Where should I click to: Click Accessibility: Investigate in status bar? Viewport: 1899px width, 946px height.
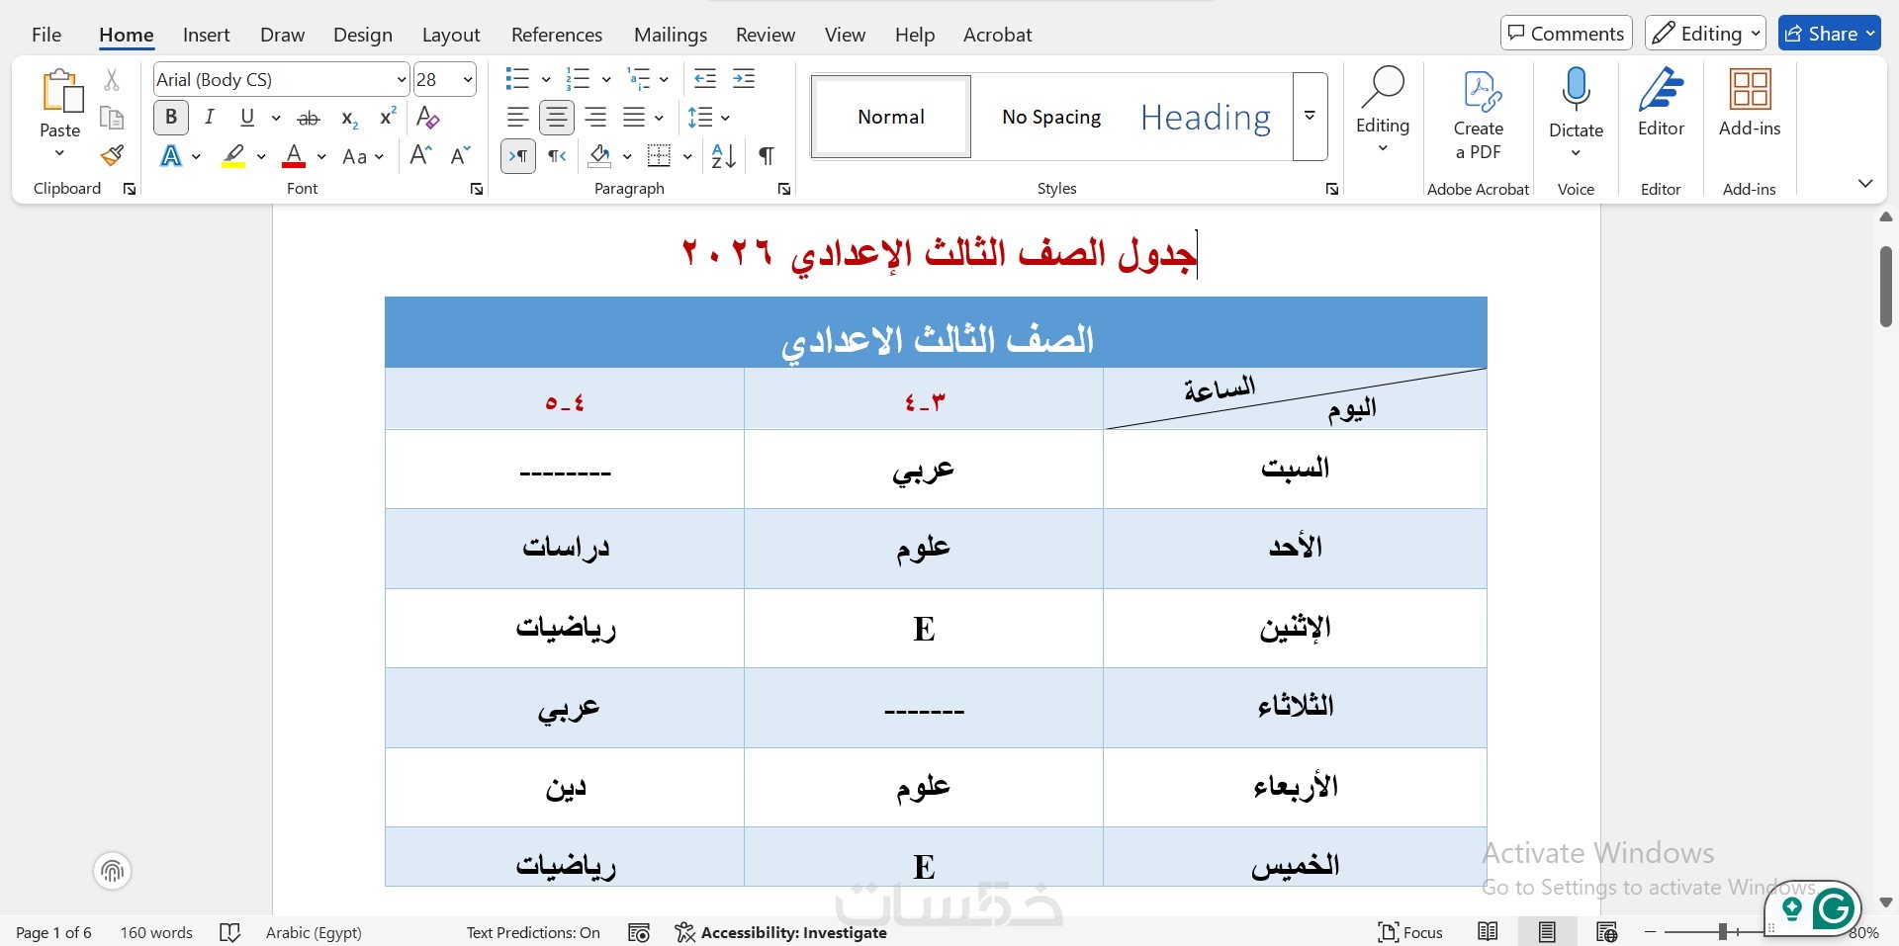pyautogui.click(x=781, y=932)
